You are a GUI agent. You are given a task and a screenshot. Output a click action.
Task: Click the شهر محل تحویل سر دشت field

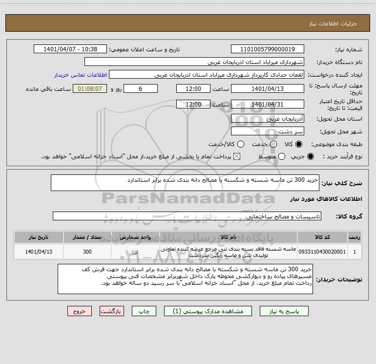(268, 131)
